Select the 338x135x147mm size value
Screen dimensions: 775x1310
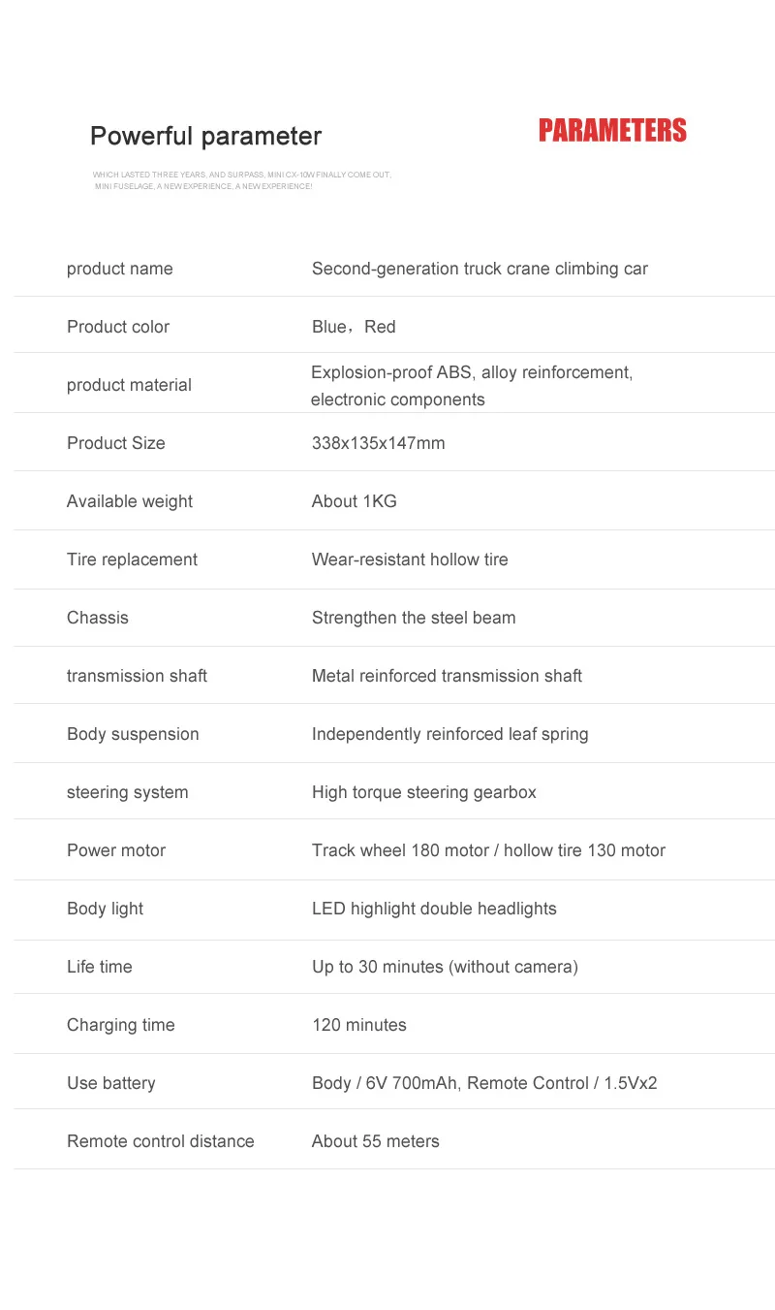point(379,443)
